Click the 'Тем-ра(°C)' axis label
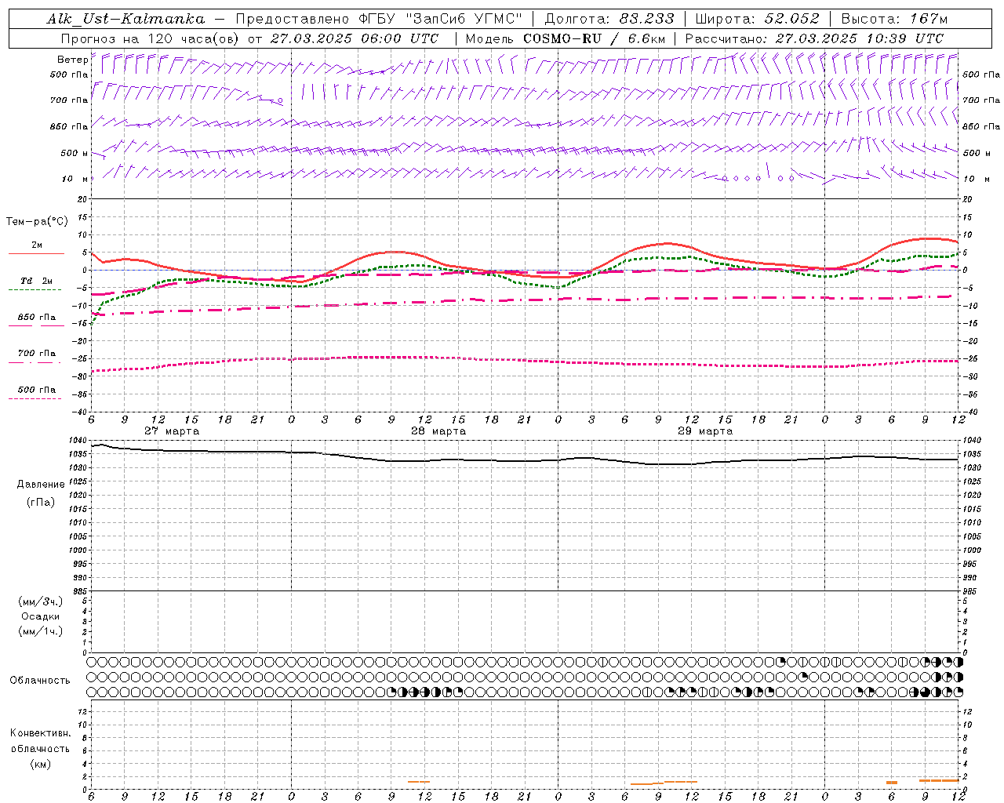The height and width of the screenshot is (803, 1004). point(37,222)
